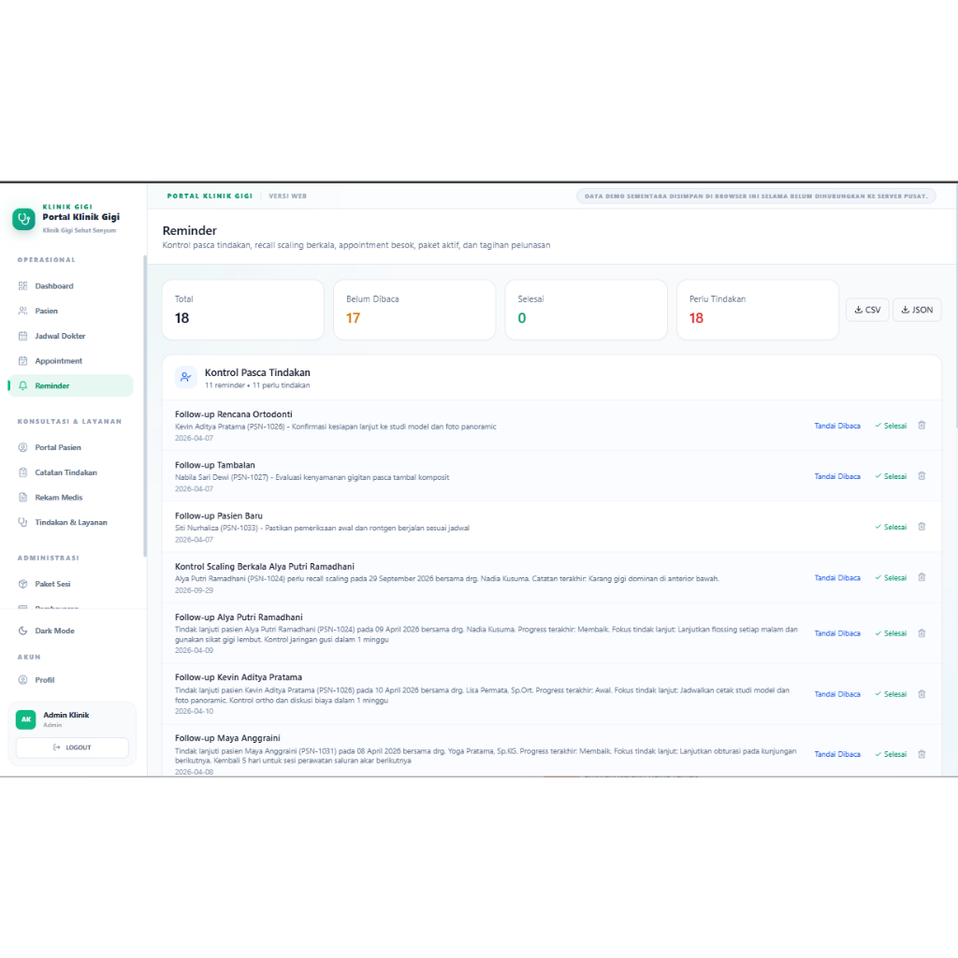
Task: Mark Follow-up Alya Putri Ramadhani as Selesai
Action: (x=891, y=633)
